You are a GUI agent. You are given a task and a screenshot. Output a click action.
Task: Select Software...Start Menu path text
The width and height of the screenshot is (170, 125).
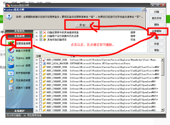tap(114, 60)
